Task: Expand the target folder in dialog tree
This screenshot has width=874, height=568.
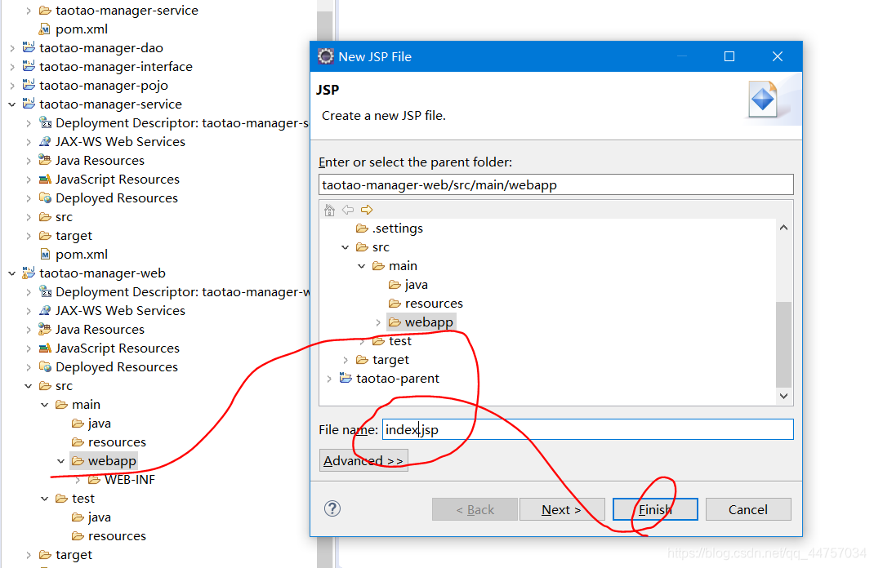Action: click(x=346, y=360)
